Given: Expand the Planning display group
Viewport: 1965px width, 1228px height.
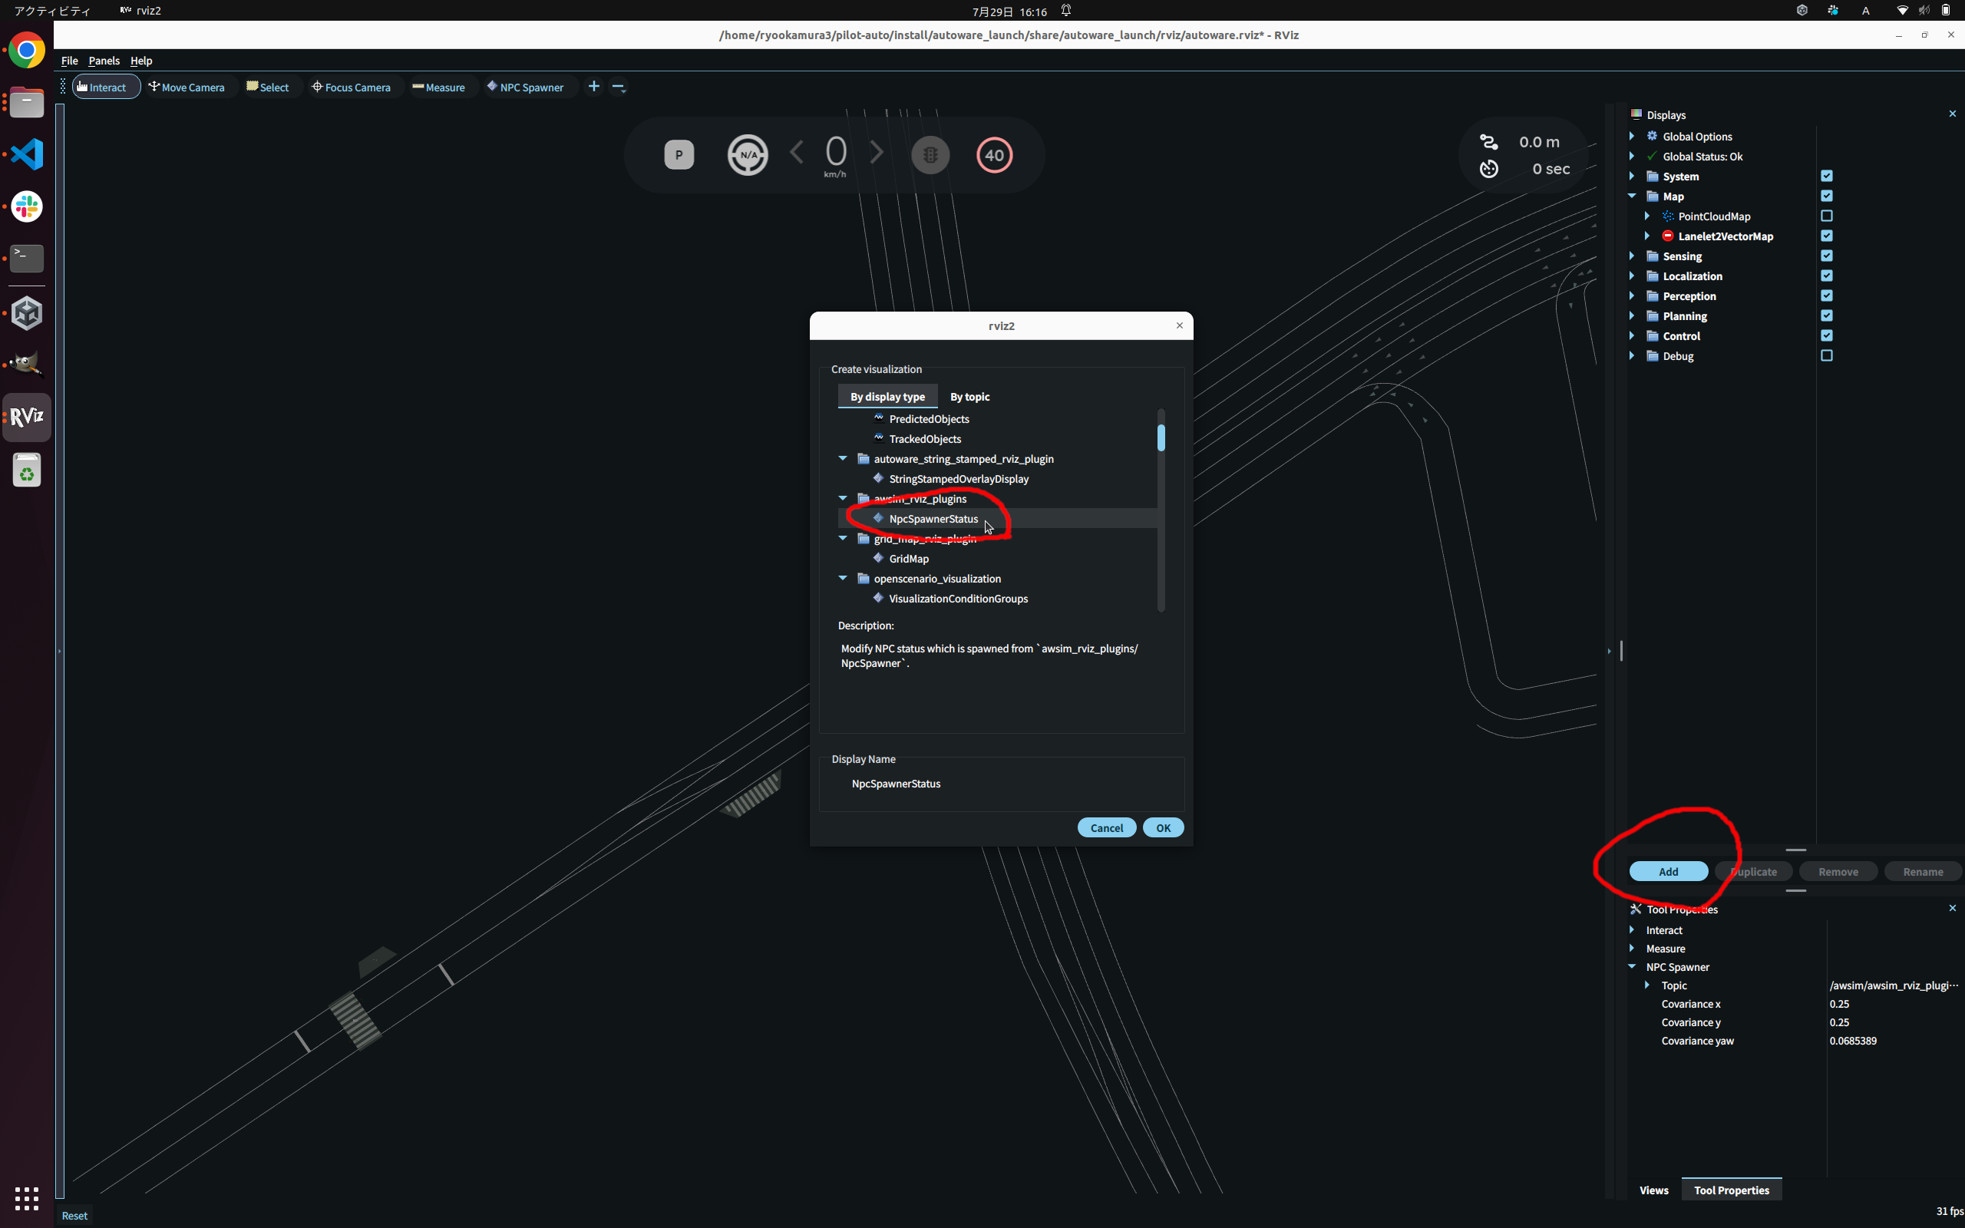Looking at the screenshot, I should (1632, 316).
